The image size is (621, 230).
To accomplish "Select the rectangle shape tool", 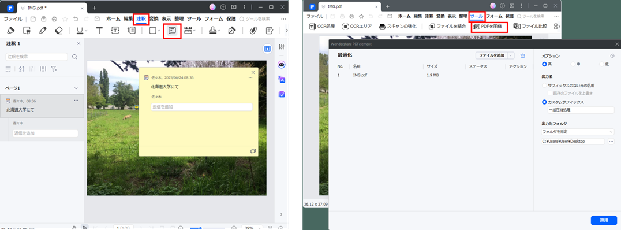I will coord(152,31).
